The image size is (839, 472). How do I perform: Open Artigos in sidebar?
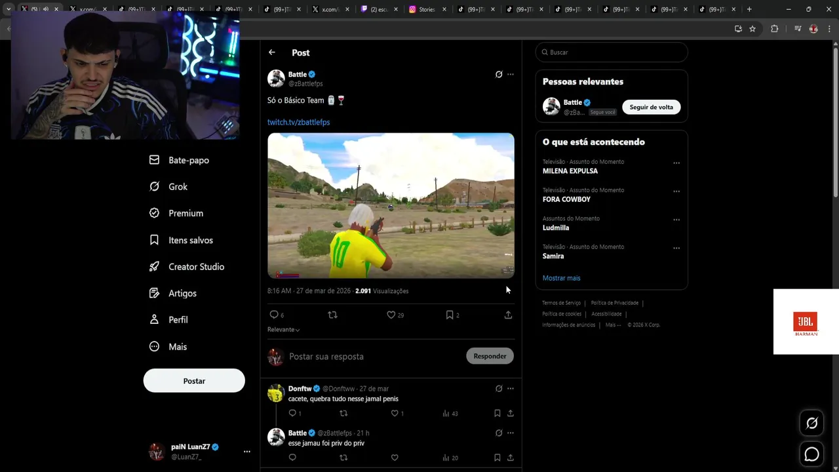click(173, 293)
